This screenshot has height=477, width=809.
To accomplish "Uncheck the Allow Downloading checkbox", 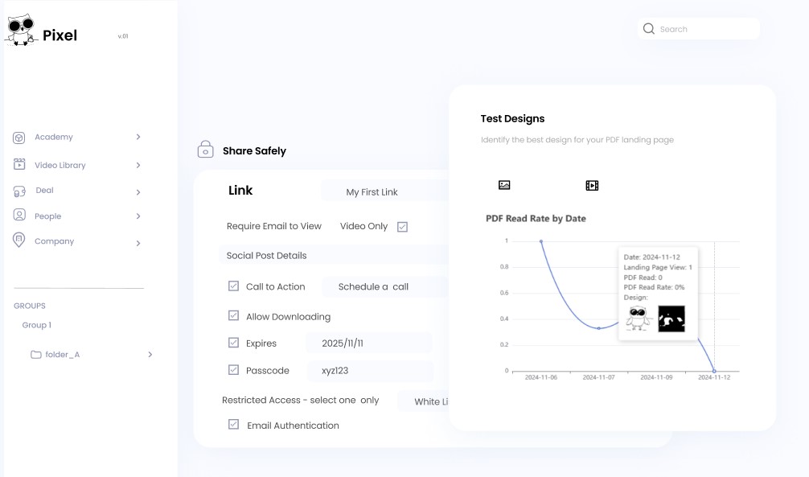I will pyautogui.click(x=233, y=316).
